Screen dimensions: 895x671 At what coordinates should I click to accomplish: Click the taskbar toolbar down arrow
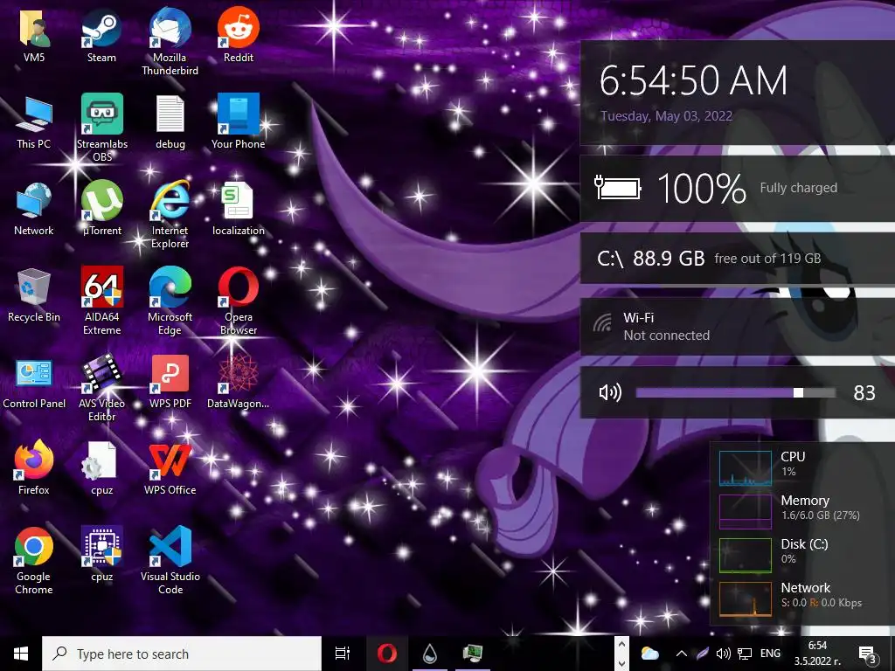point(621,663)
